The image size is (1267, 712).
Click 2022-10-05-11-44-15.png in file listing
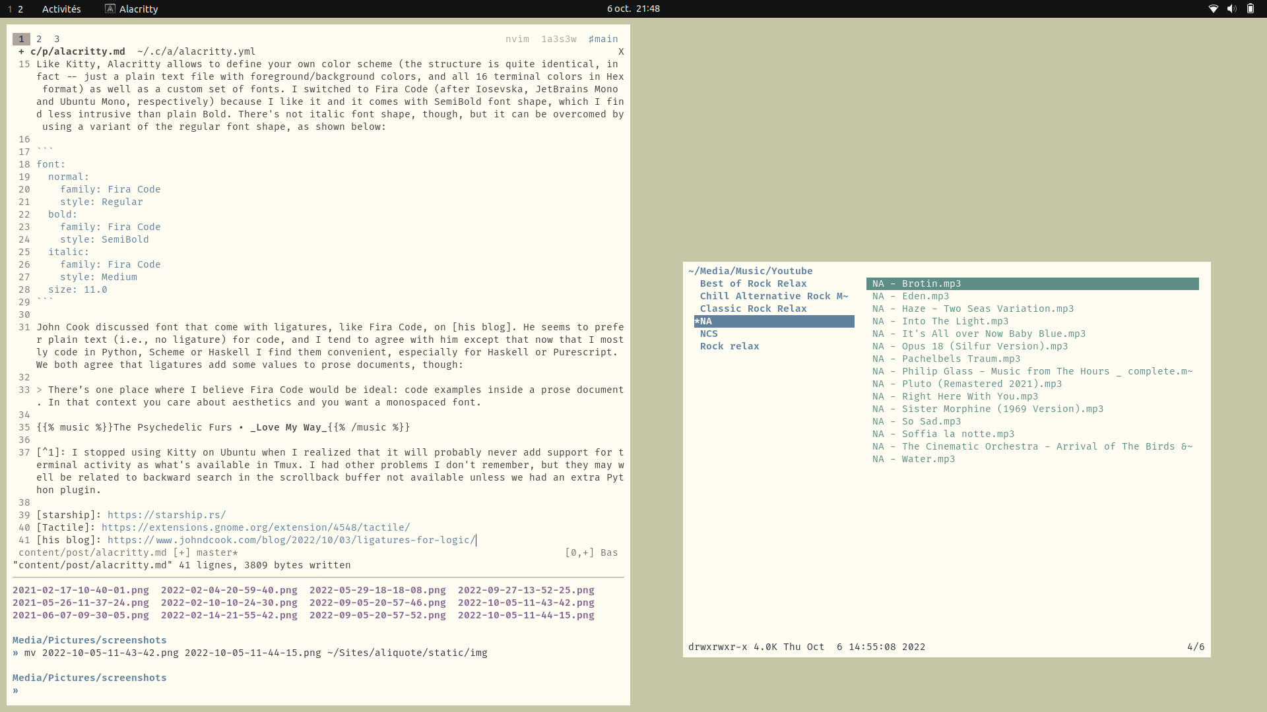[526, 615]
